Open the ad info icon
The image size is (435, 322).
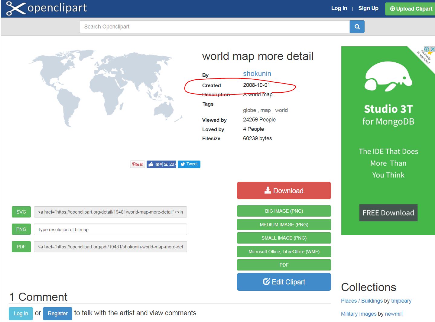point(427,49)
